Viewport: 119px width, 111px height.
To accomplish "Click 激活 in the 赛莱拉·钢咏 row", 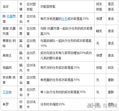I will click(111, 43).
